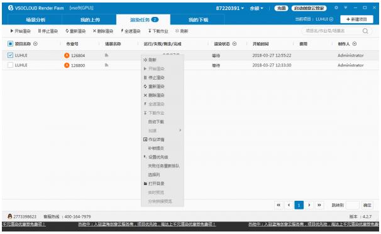
Task: Choose 停止渲染 in the context menu
Action: click(x=162, y=78)
